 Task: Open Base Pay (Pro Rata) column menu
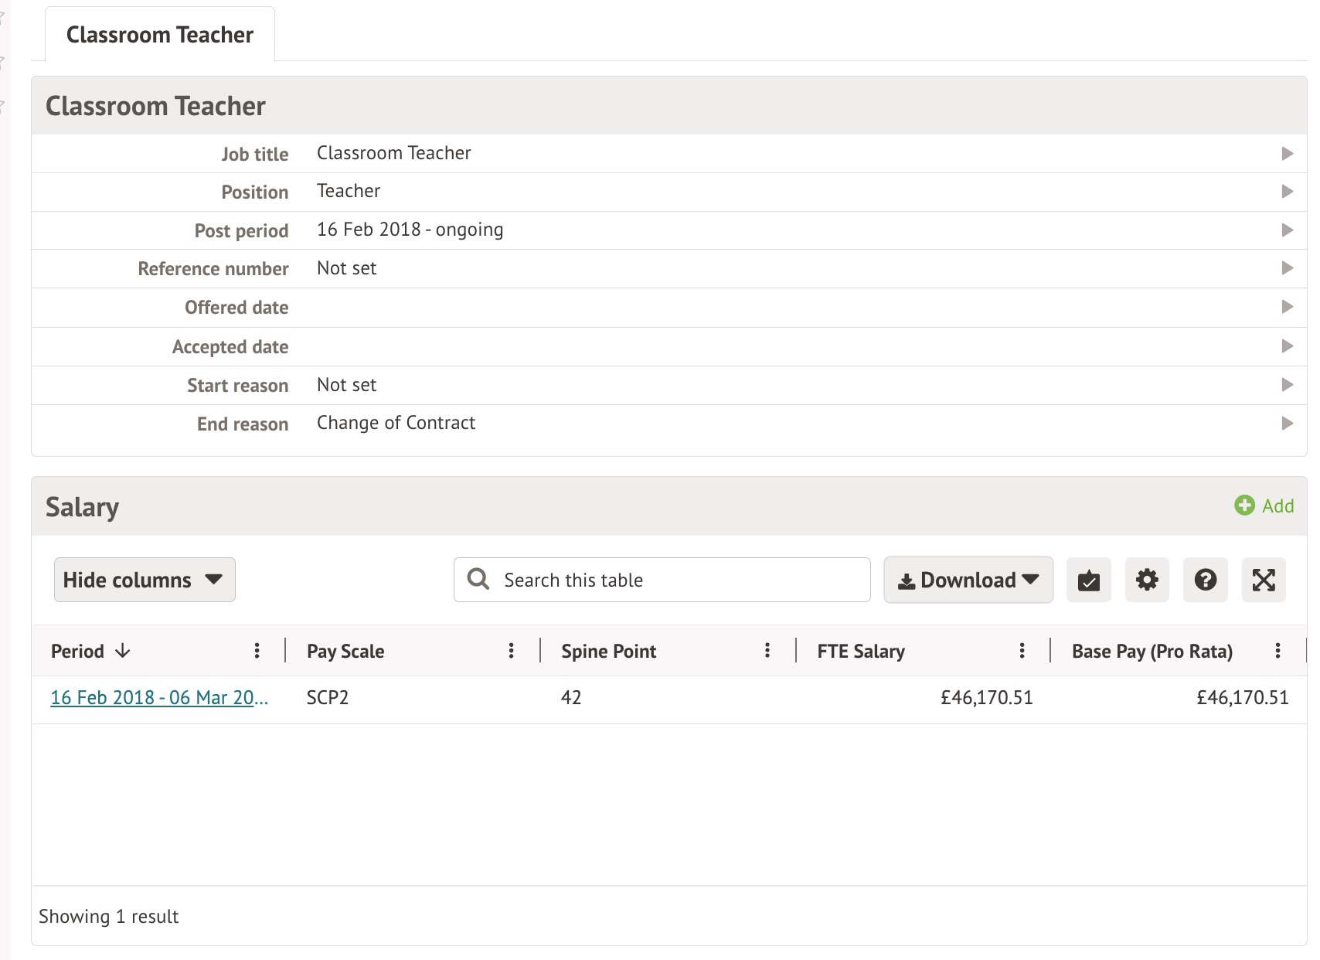1277,651
